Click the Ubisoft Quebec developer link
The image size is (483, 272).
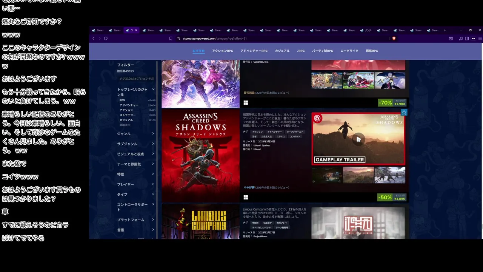[x=262, y=145]
